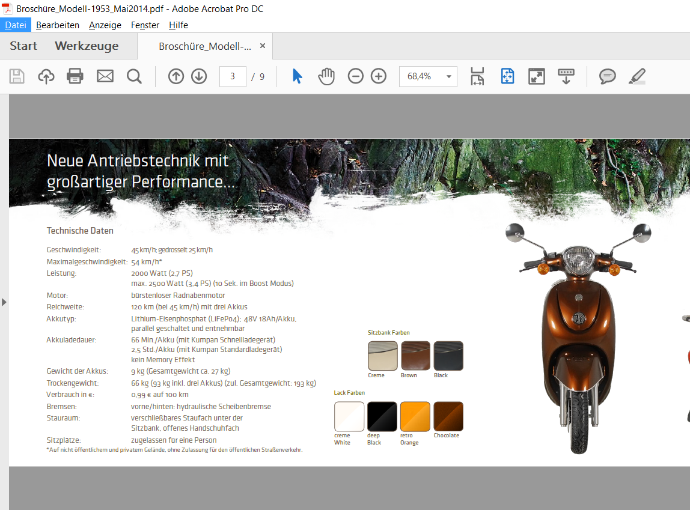690x510 pixels.
Task: Open the 68,4% zoom dropdown
Action: [x=448, y=76]
